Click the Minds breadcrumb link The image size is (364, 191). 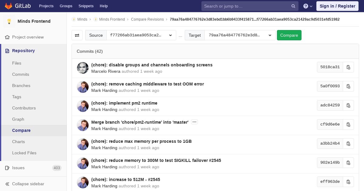[x=82, y=19]
